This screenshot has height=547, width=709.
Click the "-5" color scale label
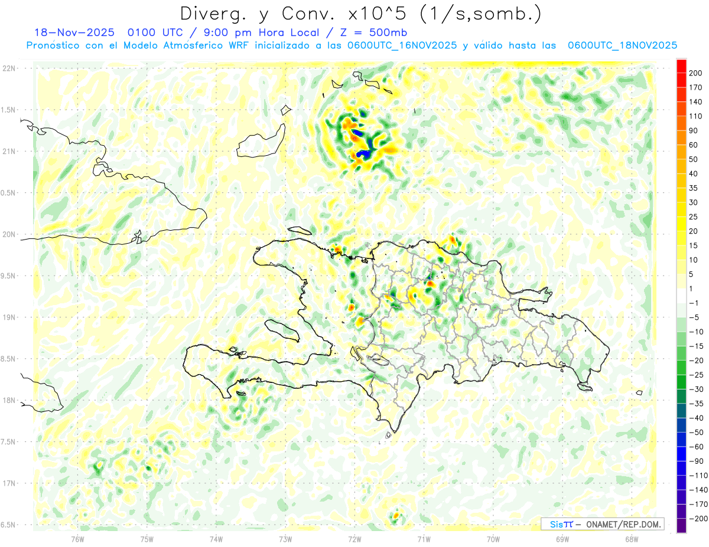(x=694, y=317)
